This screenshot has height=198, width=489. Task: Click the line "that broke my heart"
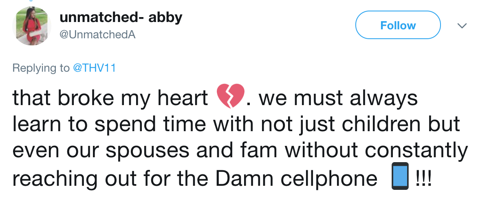click(110, 98)
